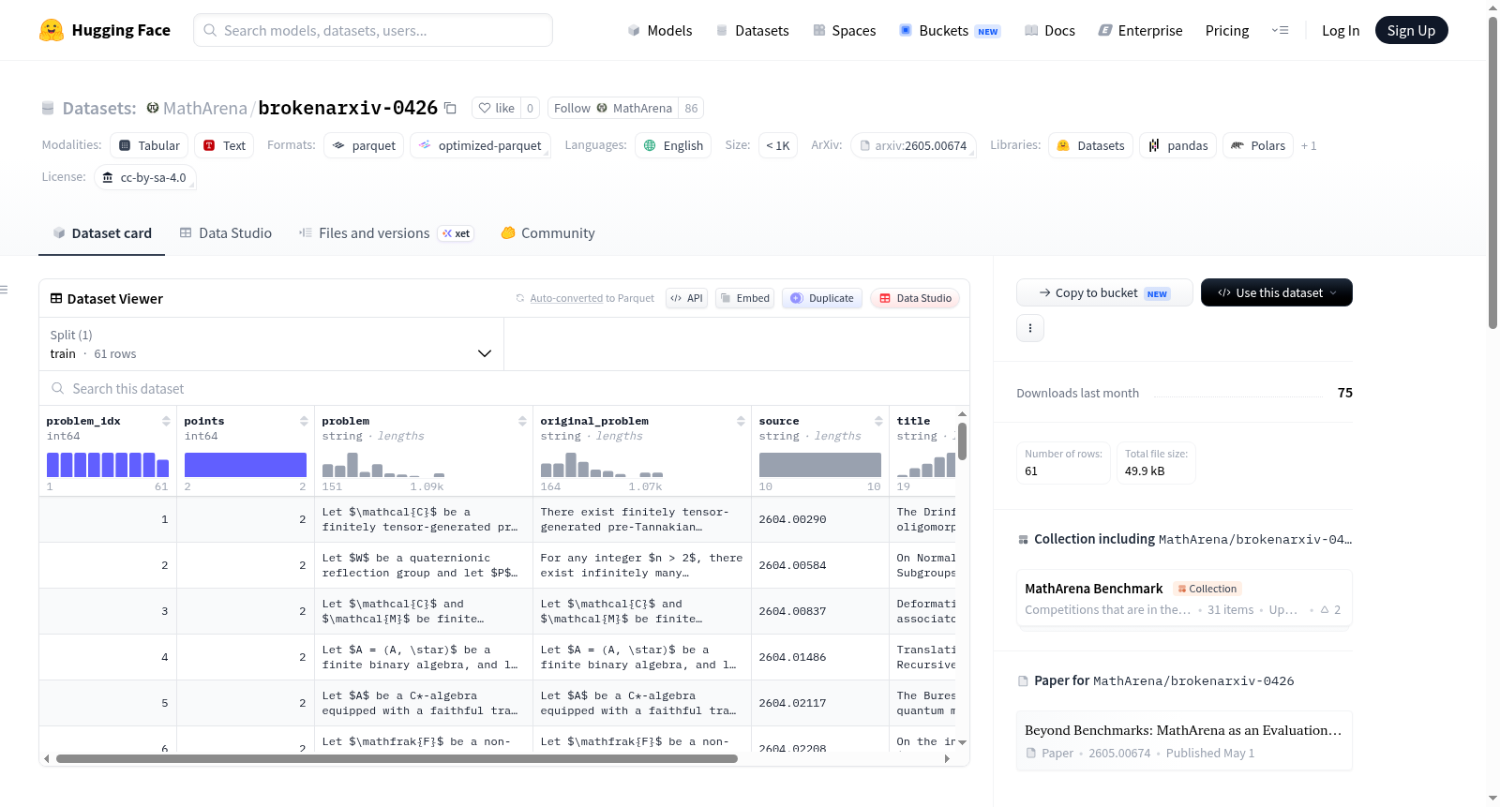
Task: Click the heart like button
Action: (x=497, y=108)
